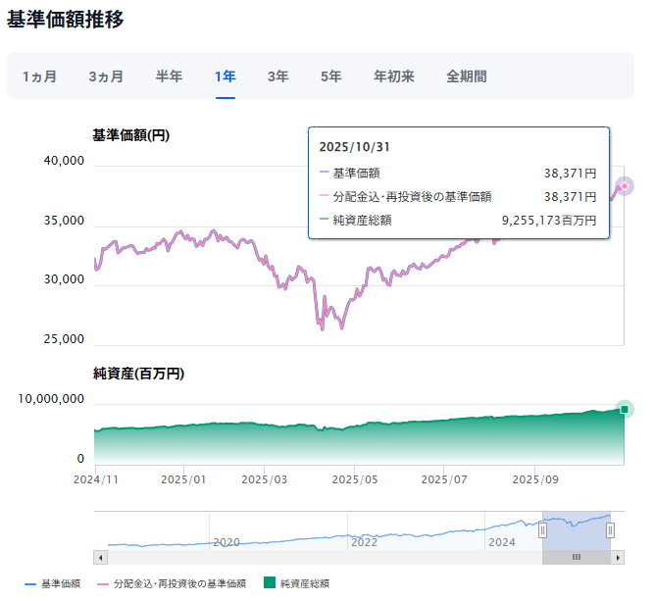Viewport: 654px width, 601px height.
Task: Click the navigator scrollbar thumb grip
Action: click(x=577, y=558)
